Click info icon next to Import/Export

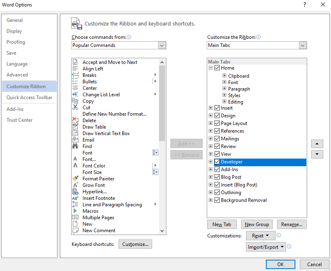(x=289, y=246)
